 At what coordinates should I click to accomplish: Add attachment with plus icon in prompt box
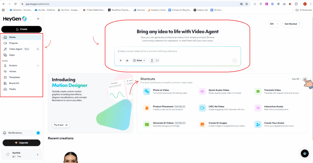(x=120, y=60)
